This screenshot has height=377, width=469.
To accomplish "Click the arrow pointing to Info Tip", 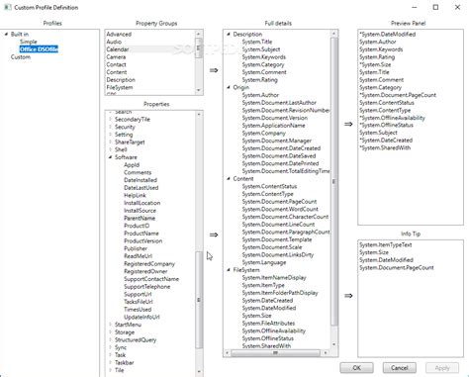I will click(348, 296).
